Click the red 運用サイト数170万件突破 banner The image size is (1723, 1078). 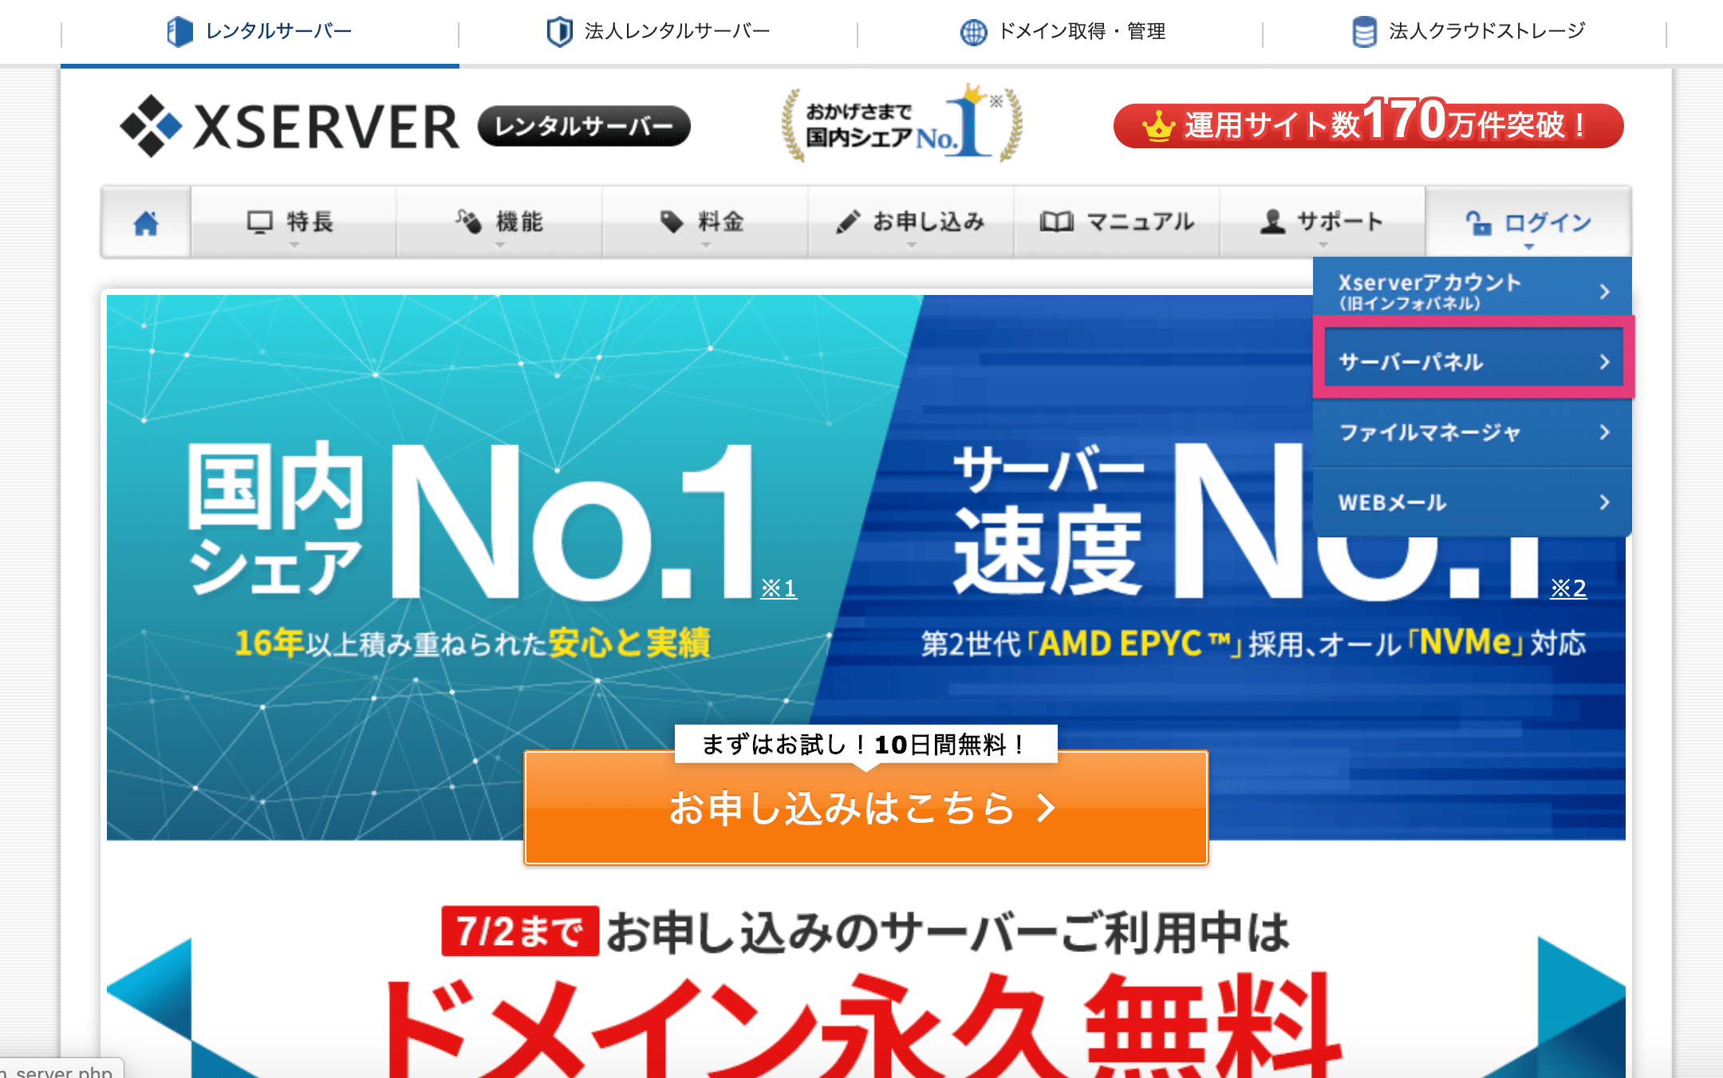[1368, 124]
